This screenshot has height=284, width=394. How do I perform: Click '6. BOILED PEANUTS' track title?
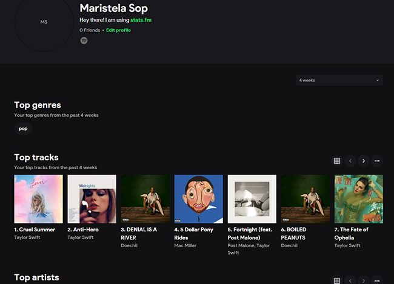(x=294, y=234)
